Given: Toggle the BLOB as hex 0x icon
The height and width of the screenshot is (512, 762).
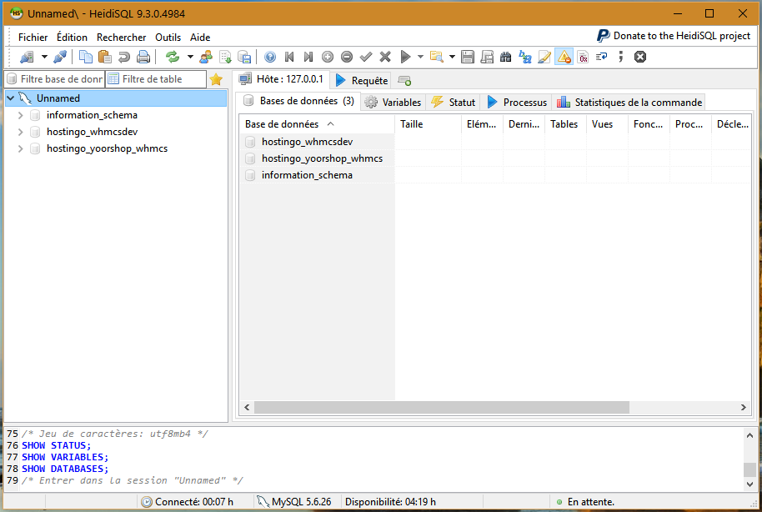Looking at the screenshot, I should pos(583,57).
